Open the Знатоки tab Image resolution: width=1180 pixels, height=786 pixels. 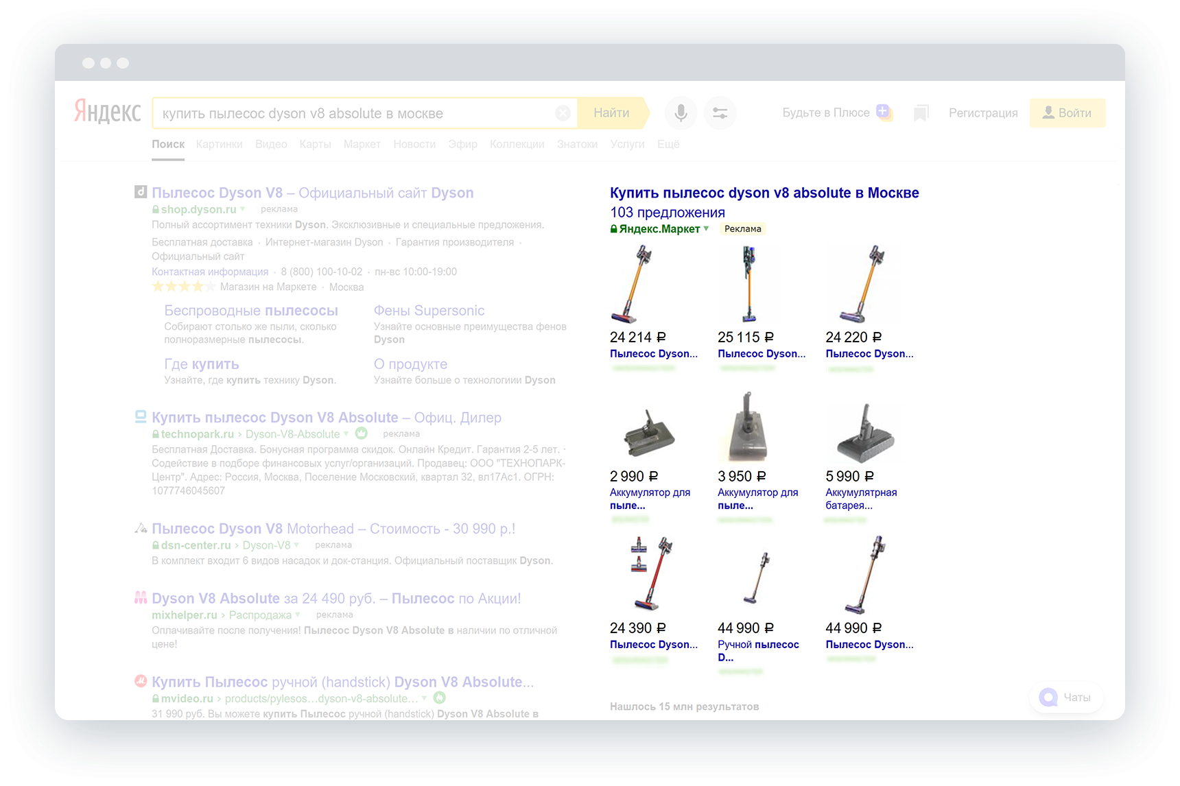577,144
